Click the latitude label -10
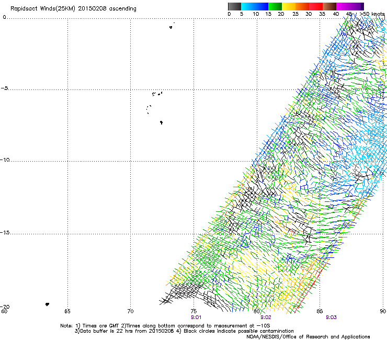Screen dimensions: 387x340 point(5,160)
